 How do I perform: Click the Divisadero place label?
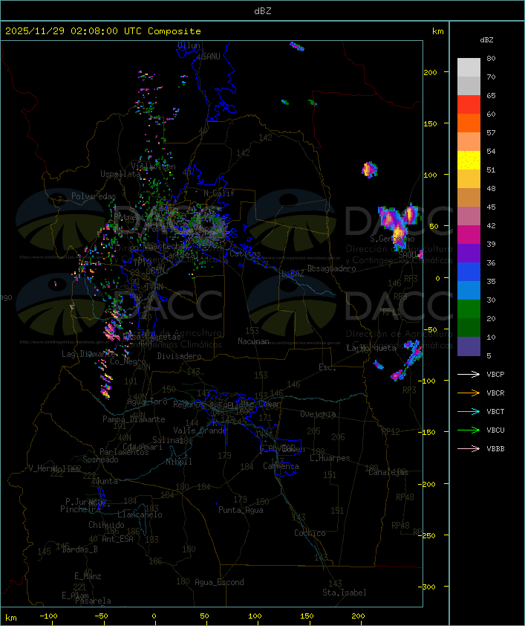pos(180,355)
